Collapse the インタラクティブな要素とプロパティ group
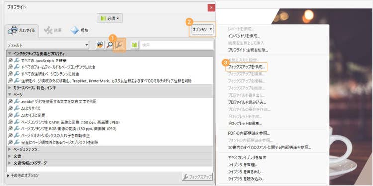Viewport: 373px width, 186px height. [x=10, y=54]
